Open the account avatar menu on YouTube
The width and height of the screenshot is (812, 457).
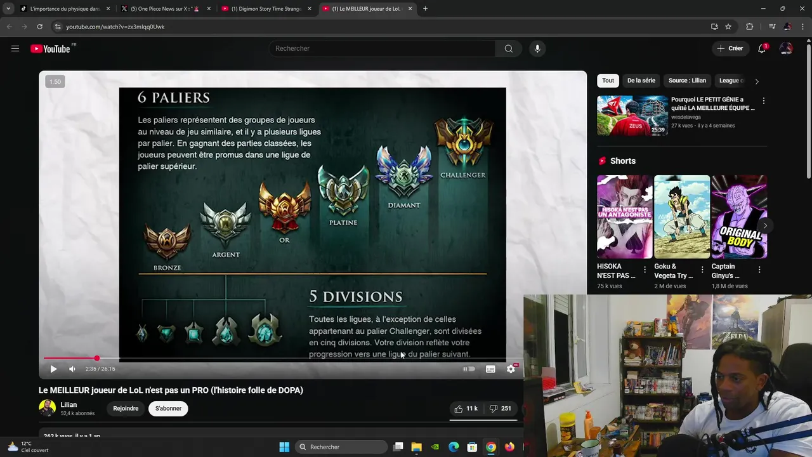(x=786, y=48)
